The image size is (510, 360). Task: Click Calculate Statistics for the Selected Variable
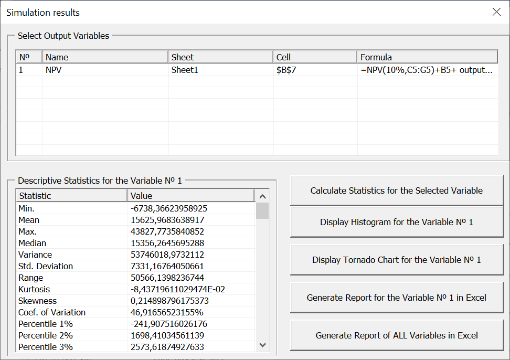point(397,190)
